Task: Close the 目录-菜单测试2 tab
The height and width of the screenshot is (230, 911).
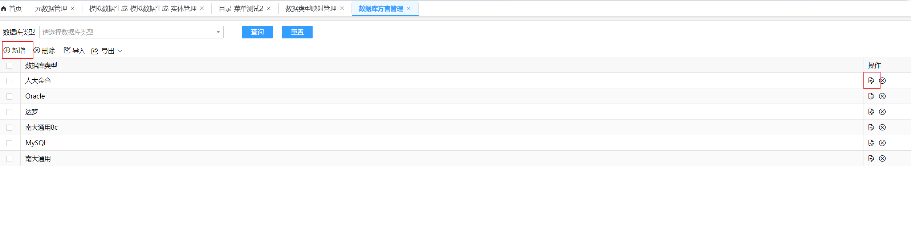Action: [269, 9]
